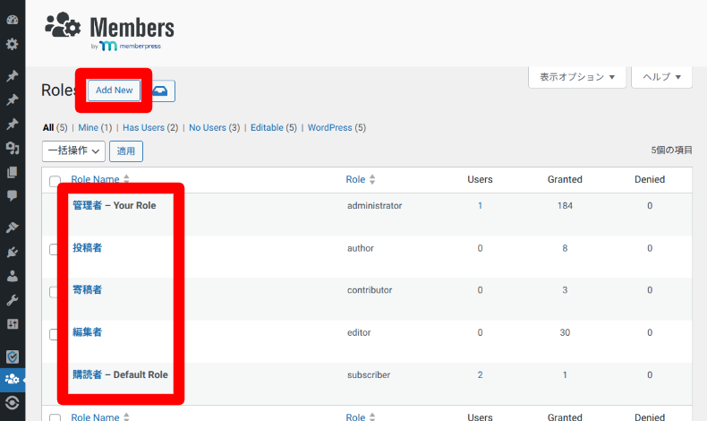Click the administrator users count 1 link
The height and width of the screenshot is (421, 707).
(480, 206)
